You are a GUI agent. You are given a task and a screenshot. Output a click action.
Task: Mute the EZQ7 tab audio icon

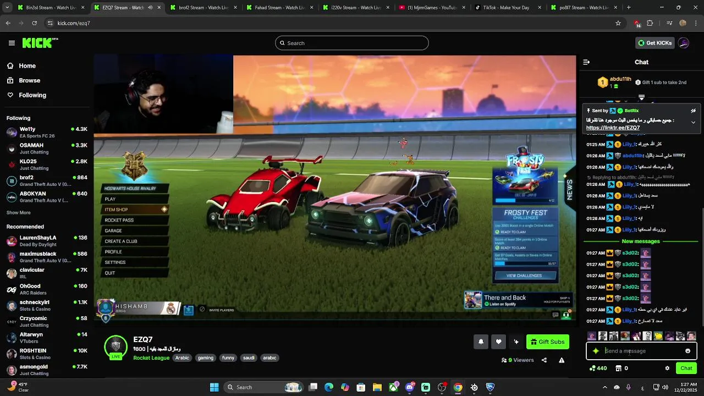click(150, 8)
